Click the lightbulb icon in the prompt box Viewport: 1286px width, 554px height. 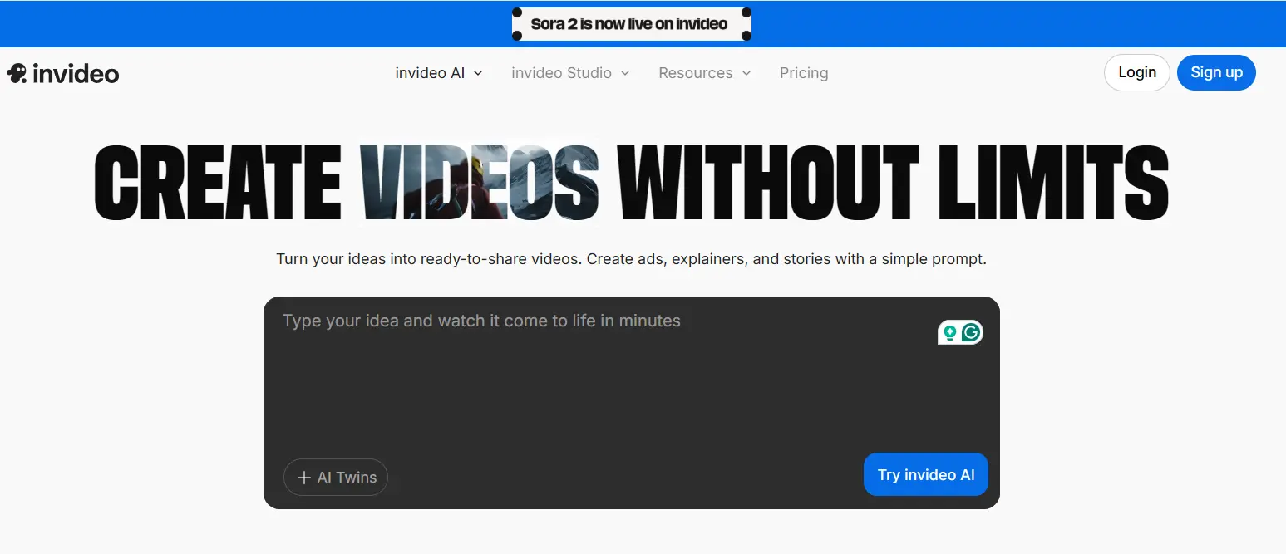pyautogui.click(x=949, y=333)
